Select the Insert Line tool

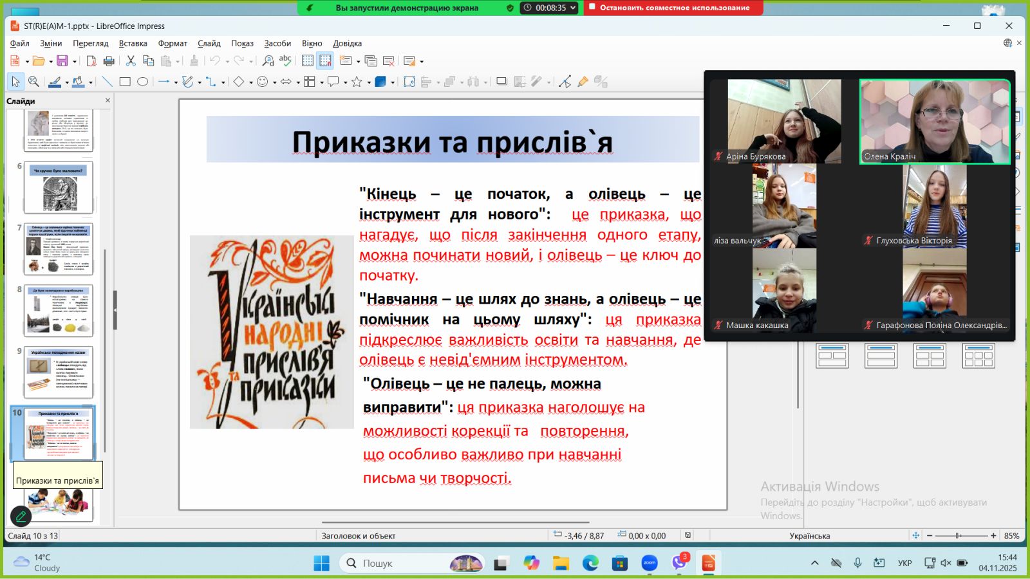click(107, 82)
